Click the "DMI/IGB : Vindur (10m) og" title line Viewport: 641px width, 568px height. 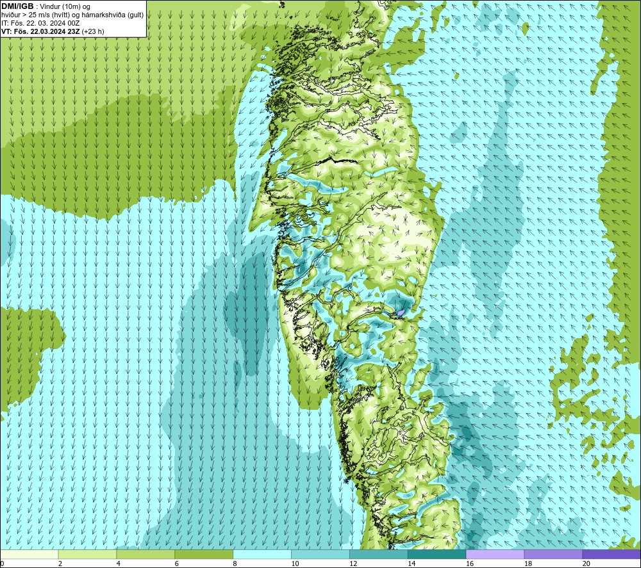(46, 6)
